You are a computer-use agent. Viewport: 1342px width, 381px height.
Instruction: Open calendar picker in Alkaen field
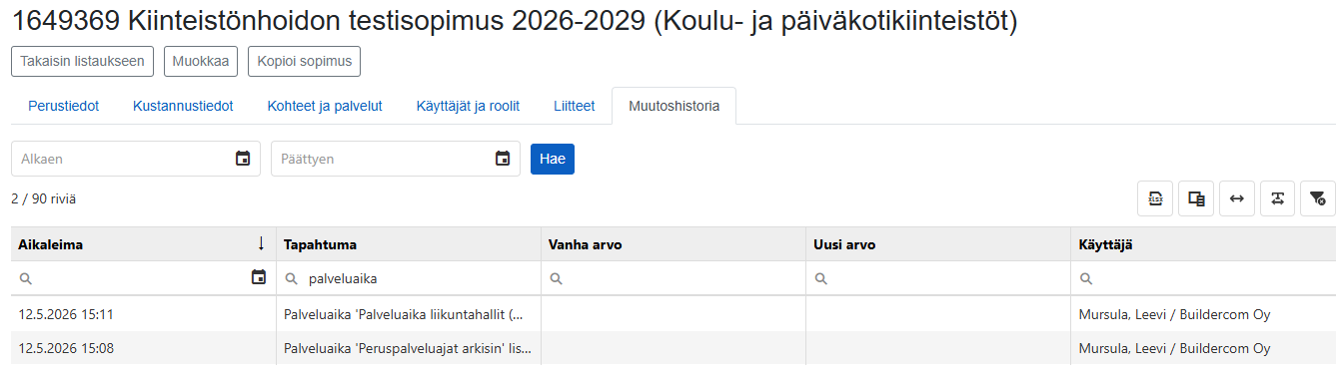click(243, 159)
